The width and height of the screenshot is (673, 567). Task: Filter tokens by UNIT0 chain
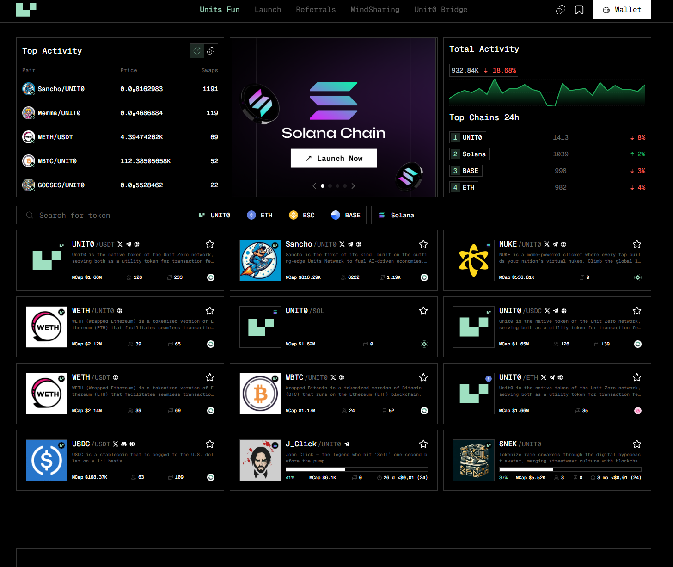point(214,215)
